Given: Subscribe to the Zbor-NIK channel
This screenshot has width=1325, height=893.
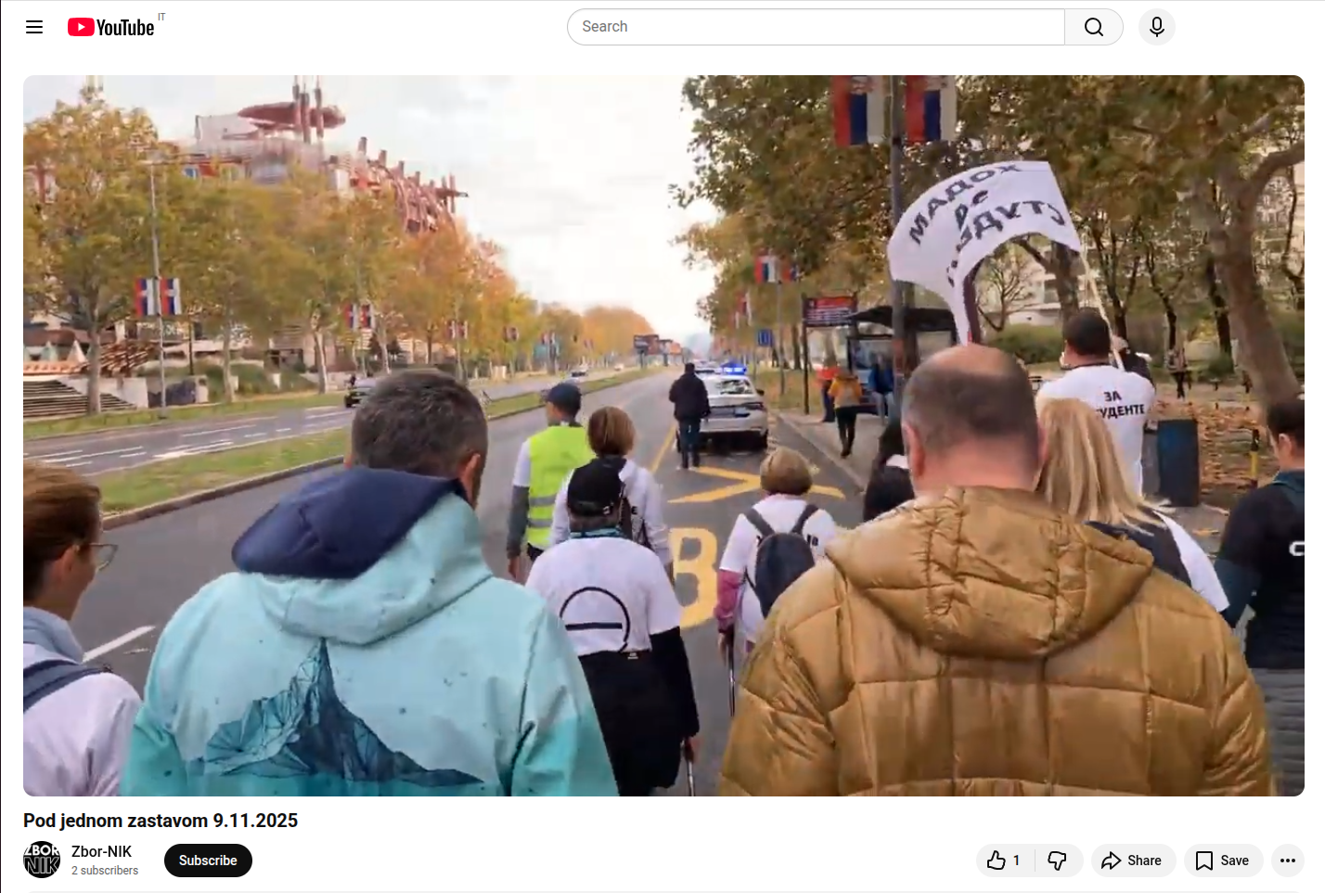Looking at the screenshot, I should coord(208,861).
